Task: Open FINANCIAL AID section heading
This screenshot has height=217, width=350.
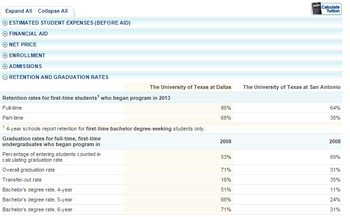Action: click(28, 34)
